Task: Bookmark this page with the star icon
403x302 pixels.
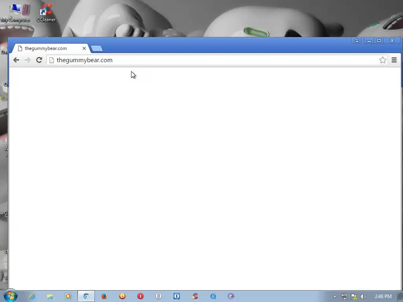Action: pos(383,60)
